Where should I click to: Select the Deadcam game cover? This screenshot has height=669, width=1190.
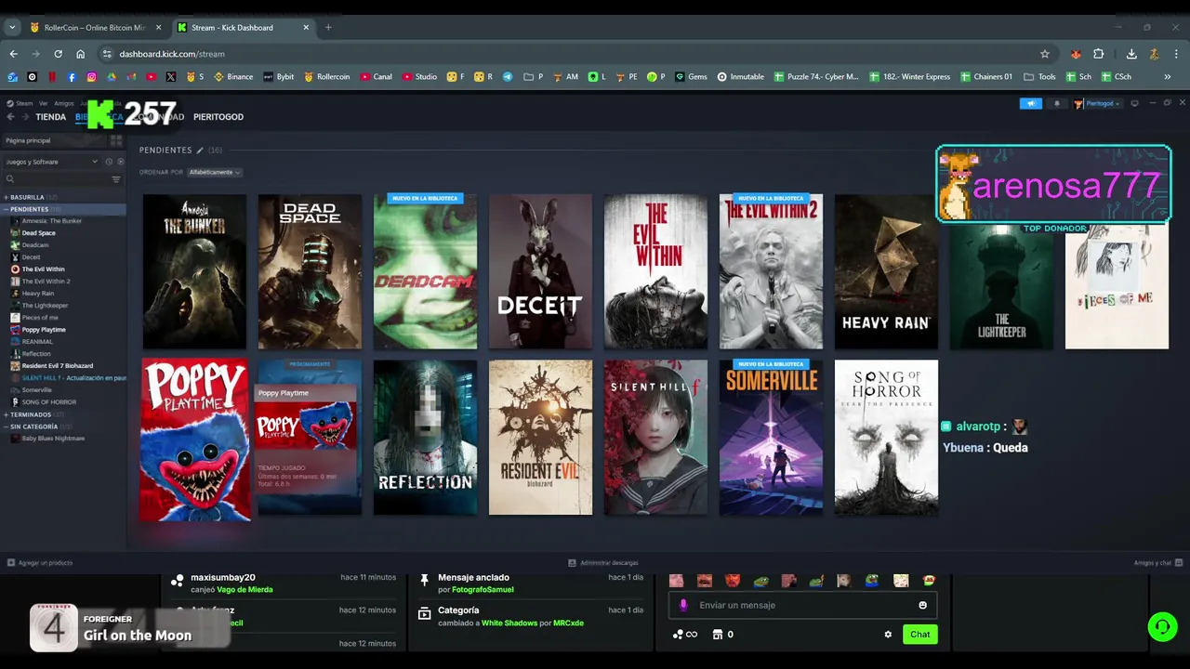coord(425,271)
